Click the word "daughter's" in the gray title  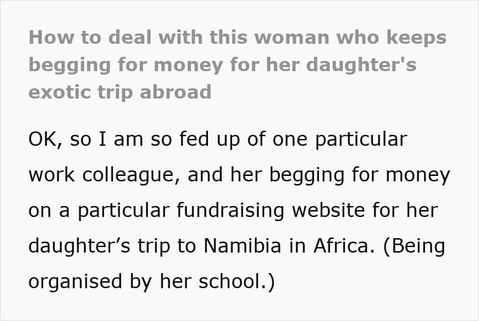coord(361,65)
